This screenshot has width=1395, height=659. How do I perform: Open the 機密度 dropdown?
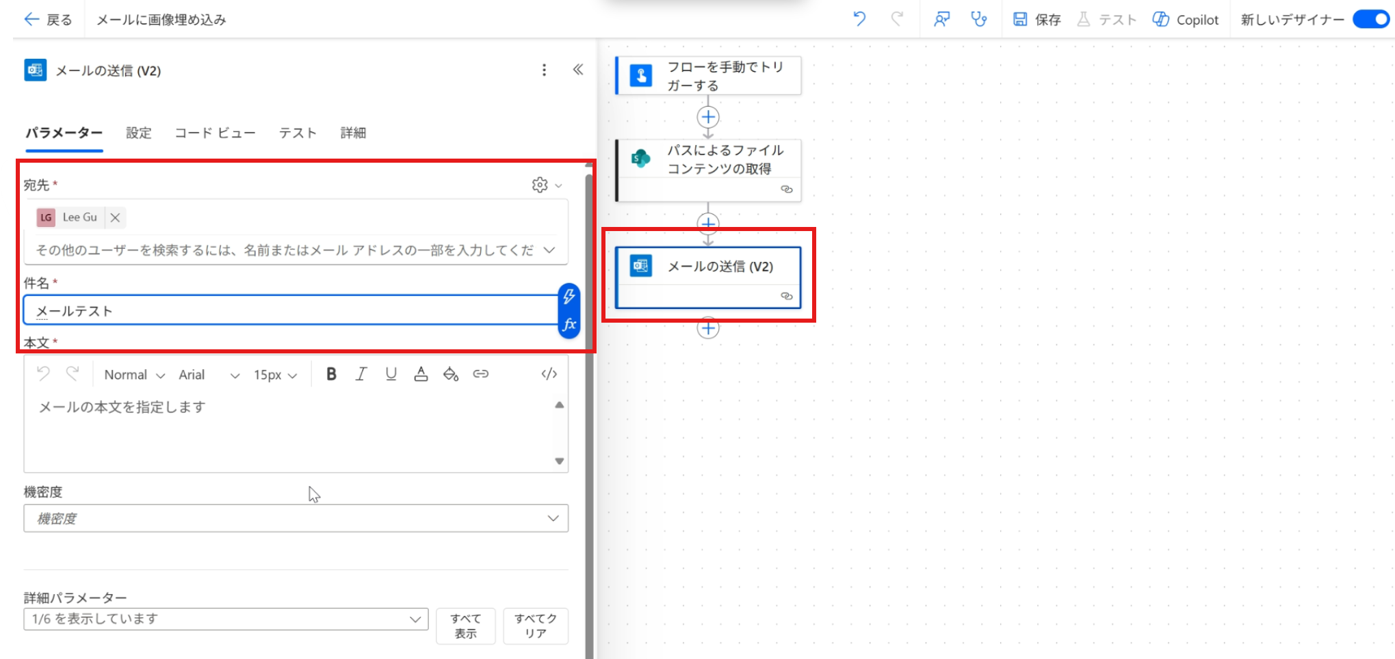[553, 518]
